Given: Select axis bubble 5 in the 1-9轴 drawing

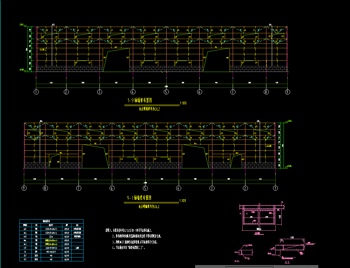Looking at the screenshot, I should [166, 92].
